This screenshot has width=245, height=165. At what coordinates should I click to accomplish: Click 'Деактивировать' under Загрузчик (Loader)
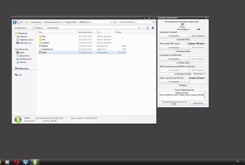(x=198, y=36)
